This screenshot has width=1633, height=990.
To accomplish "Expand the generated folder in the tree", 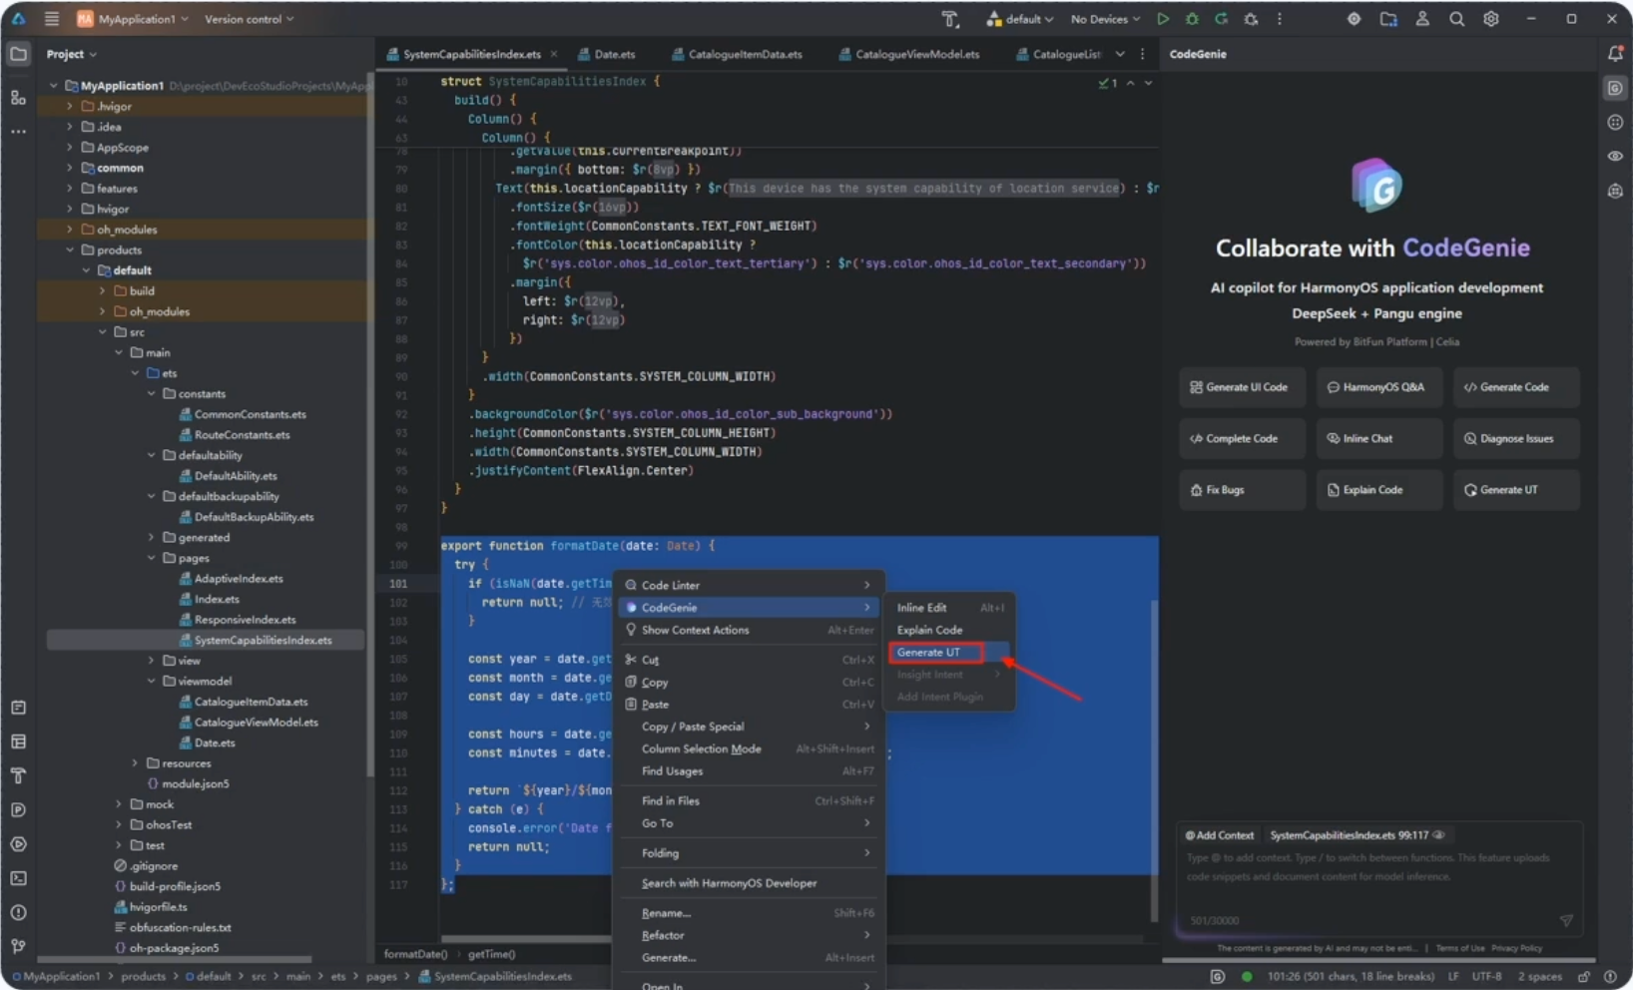I will pyautogui.click(x=152, y=537).
